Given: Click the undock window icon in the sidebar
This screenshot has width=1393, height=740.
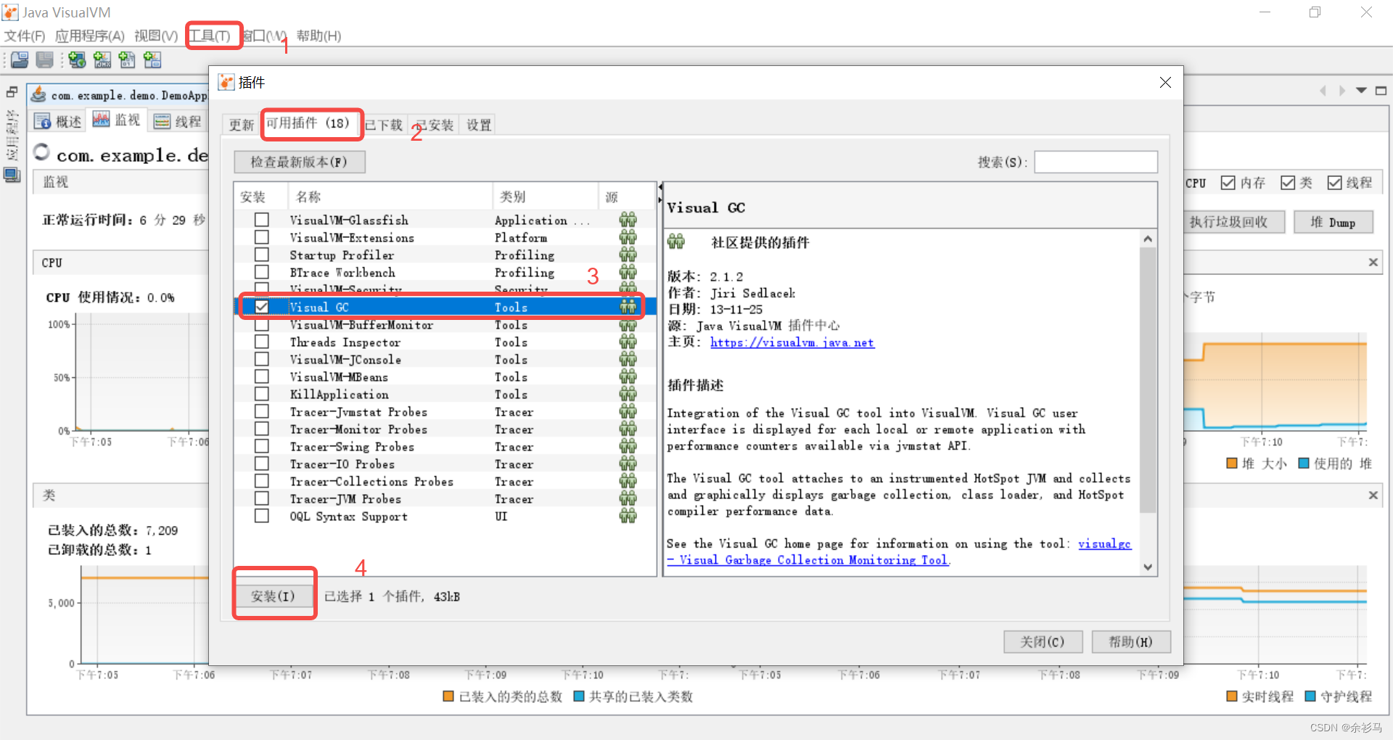Looking at the screenshot, I should (12, 92).
